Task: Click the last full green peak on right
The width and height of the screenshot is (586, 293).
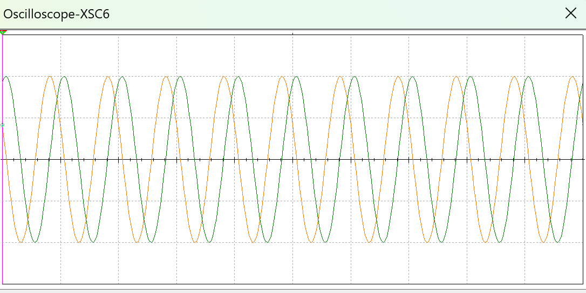Action: (x=529, y=77)
